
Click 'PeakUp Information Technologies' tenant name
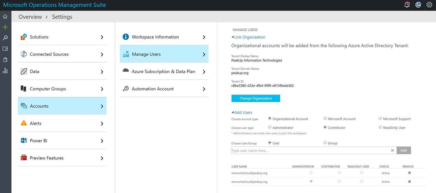(x=257, y=60)
